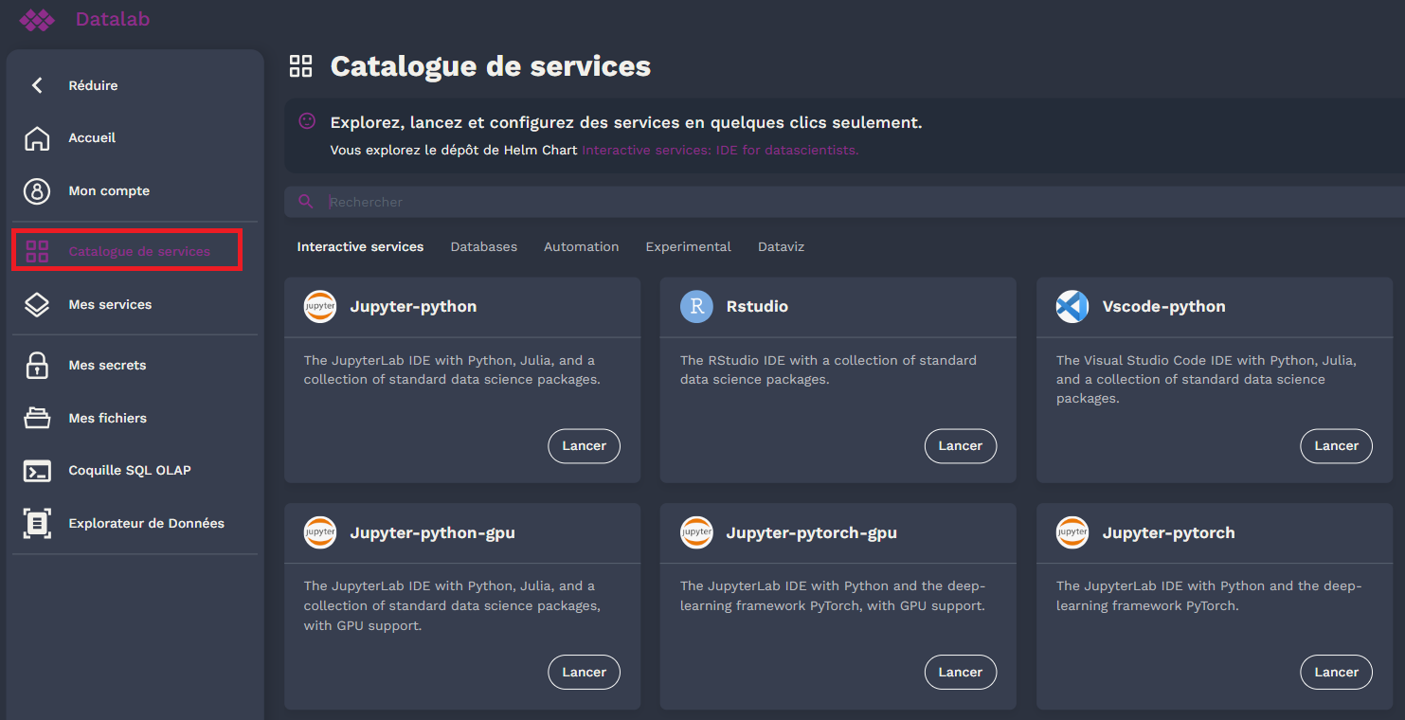The width and height of the screenshot is (1405, 720).
Task: Click the Mon compte profile icon
Action: click(x=37, y=190)
